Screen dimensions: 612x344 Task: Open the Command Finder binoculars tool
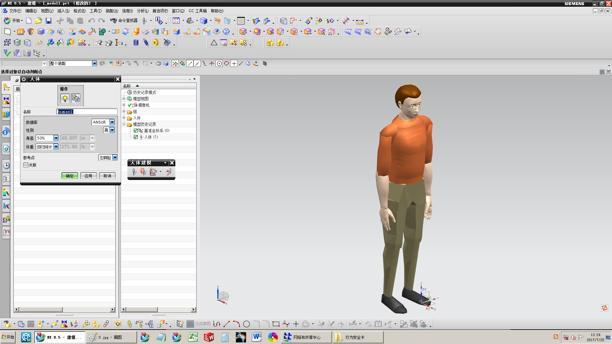coord(124,20)
